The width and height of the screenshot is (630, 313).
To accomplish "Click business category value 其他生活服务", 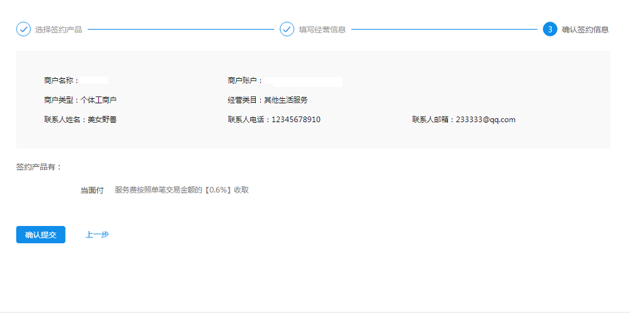I will (285, 100).
